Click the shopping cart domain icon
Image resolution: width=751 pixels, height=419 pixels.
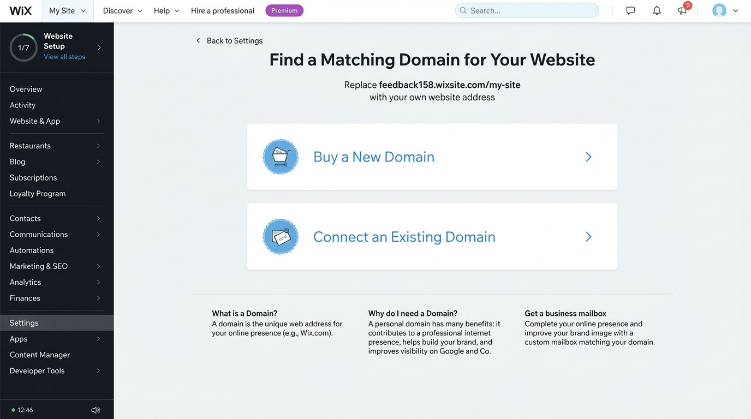pyautogui.click(x=281, y=157)
